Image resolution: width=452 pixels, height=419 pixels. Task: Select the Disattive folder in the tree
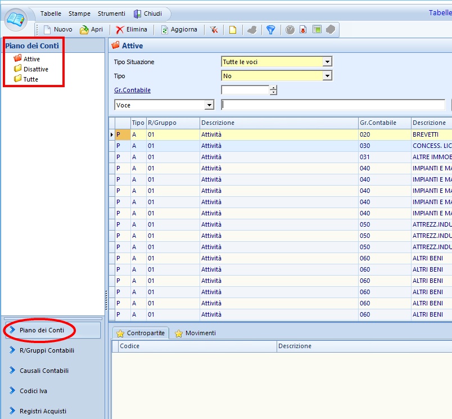tap(35, 69)
